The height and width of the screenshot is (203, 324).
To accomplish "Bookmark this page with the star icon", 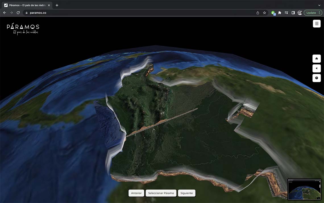I will [x=265, y=13].
